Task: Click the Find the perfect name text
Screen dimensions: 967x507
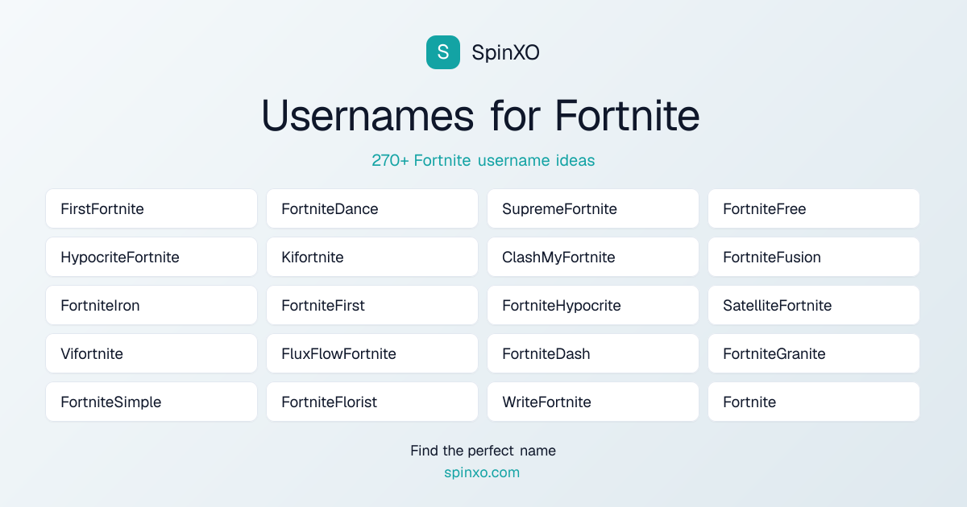Action: click(483, 451)
